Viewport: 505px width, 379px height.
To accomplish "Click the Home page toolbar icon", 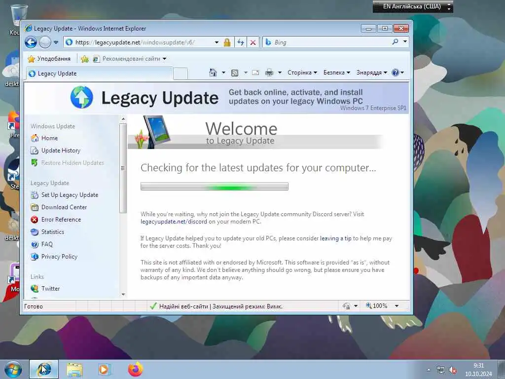I will pyautogui.click(x=213, y=73).
